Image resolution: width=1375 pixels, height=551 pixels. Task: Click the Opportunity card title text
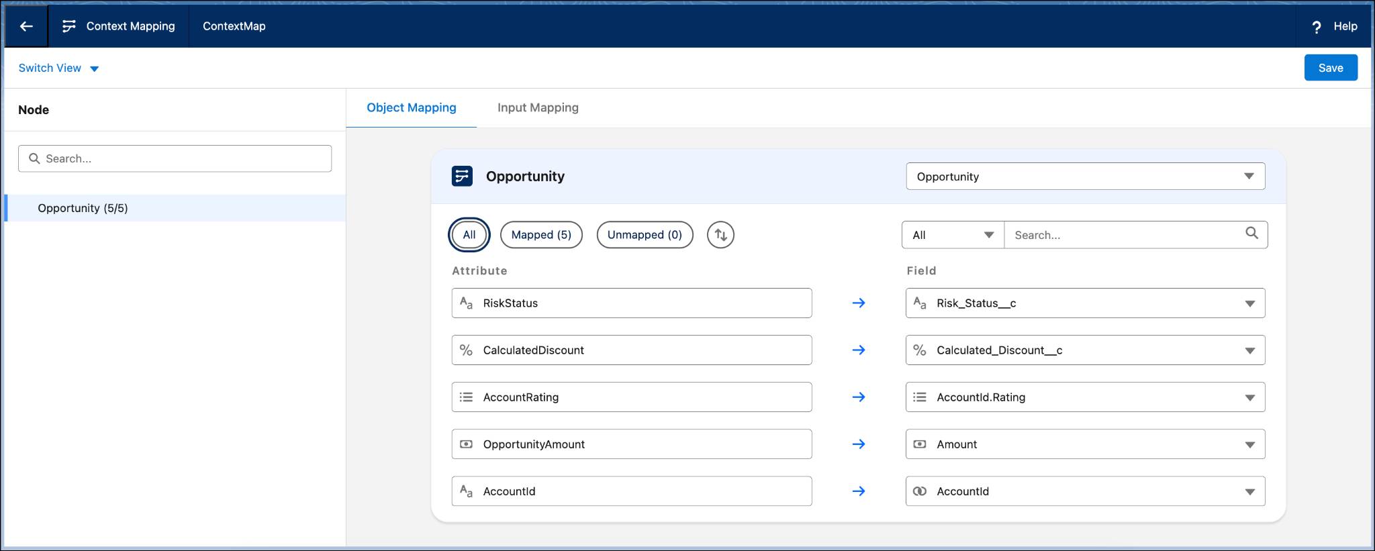coord(525,177)
